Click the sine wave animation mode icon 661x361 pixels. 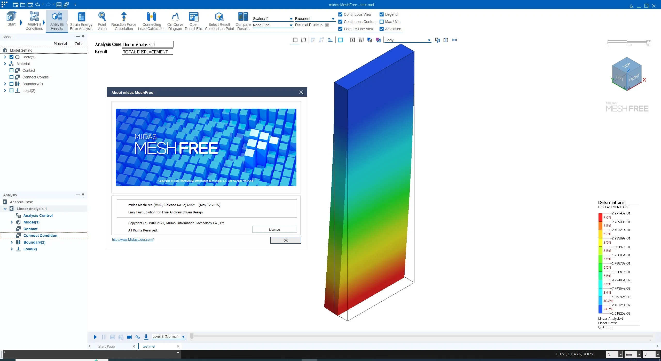(138, 337)
